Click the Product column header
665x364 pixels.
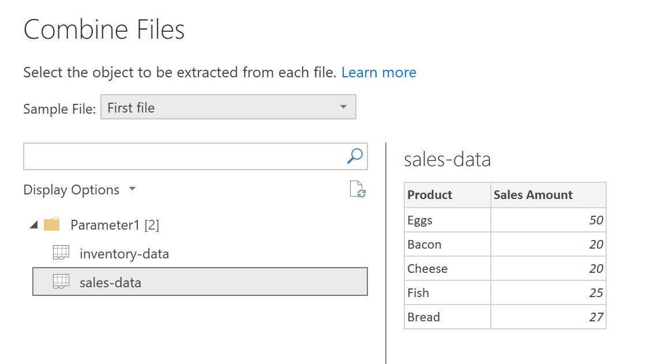click(x=430, y=195)
